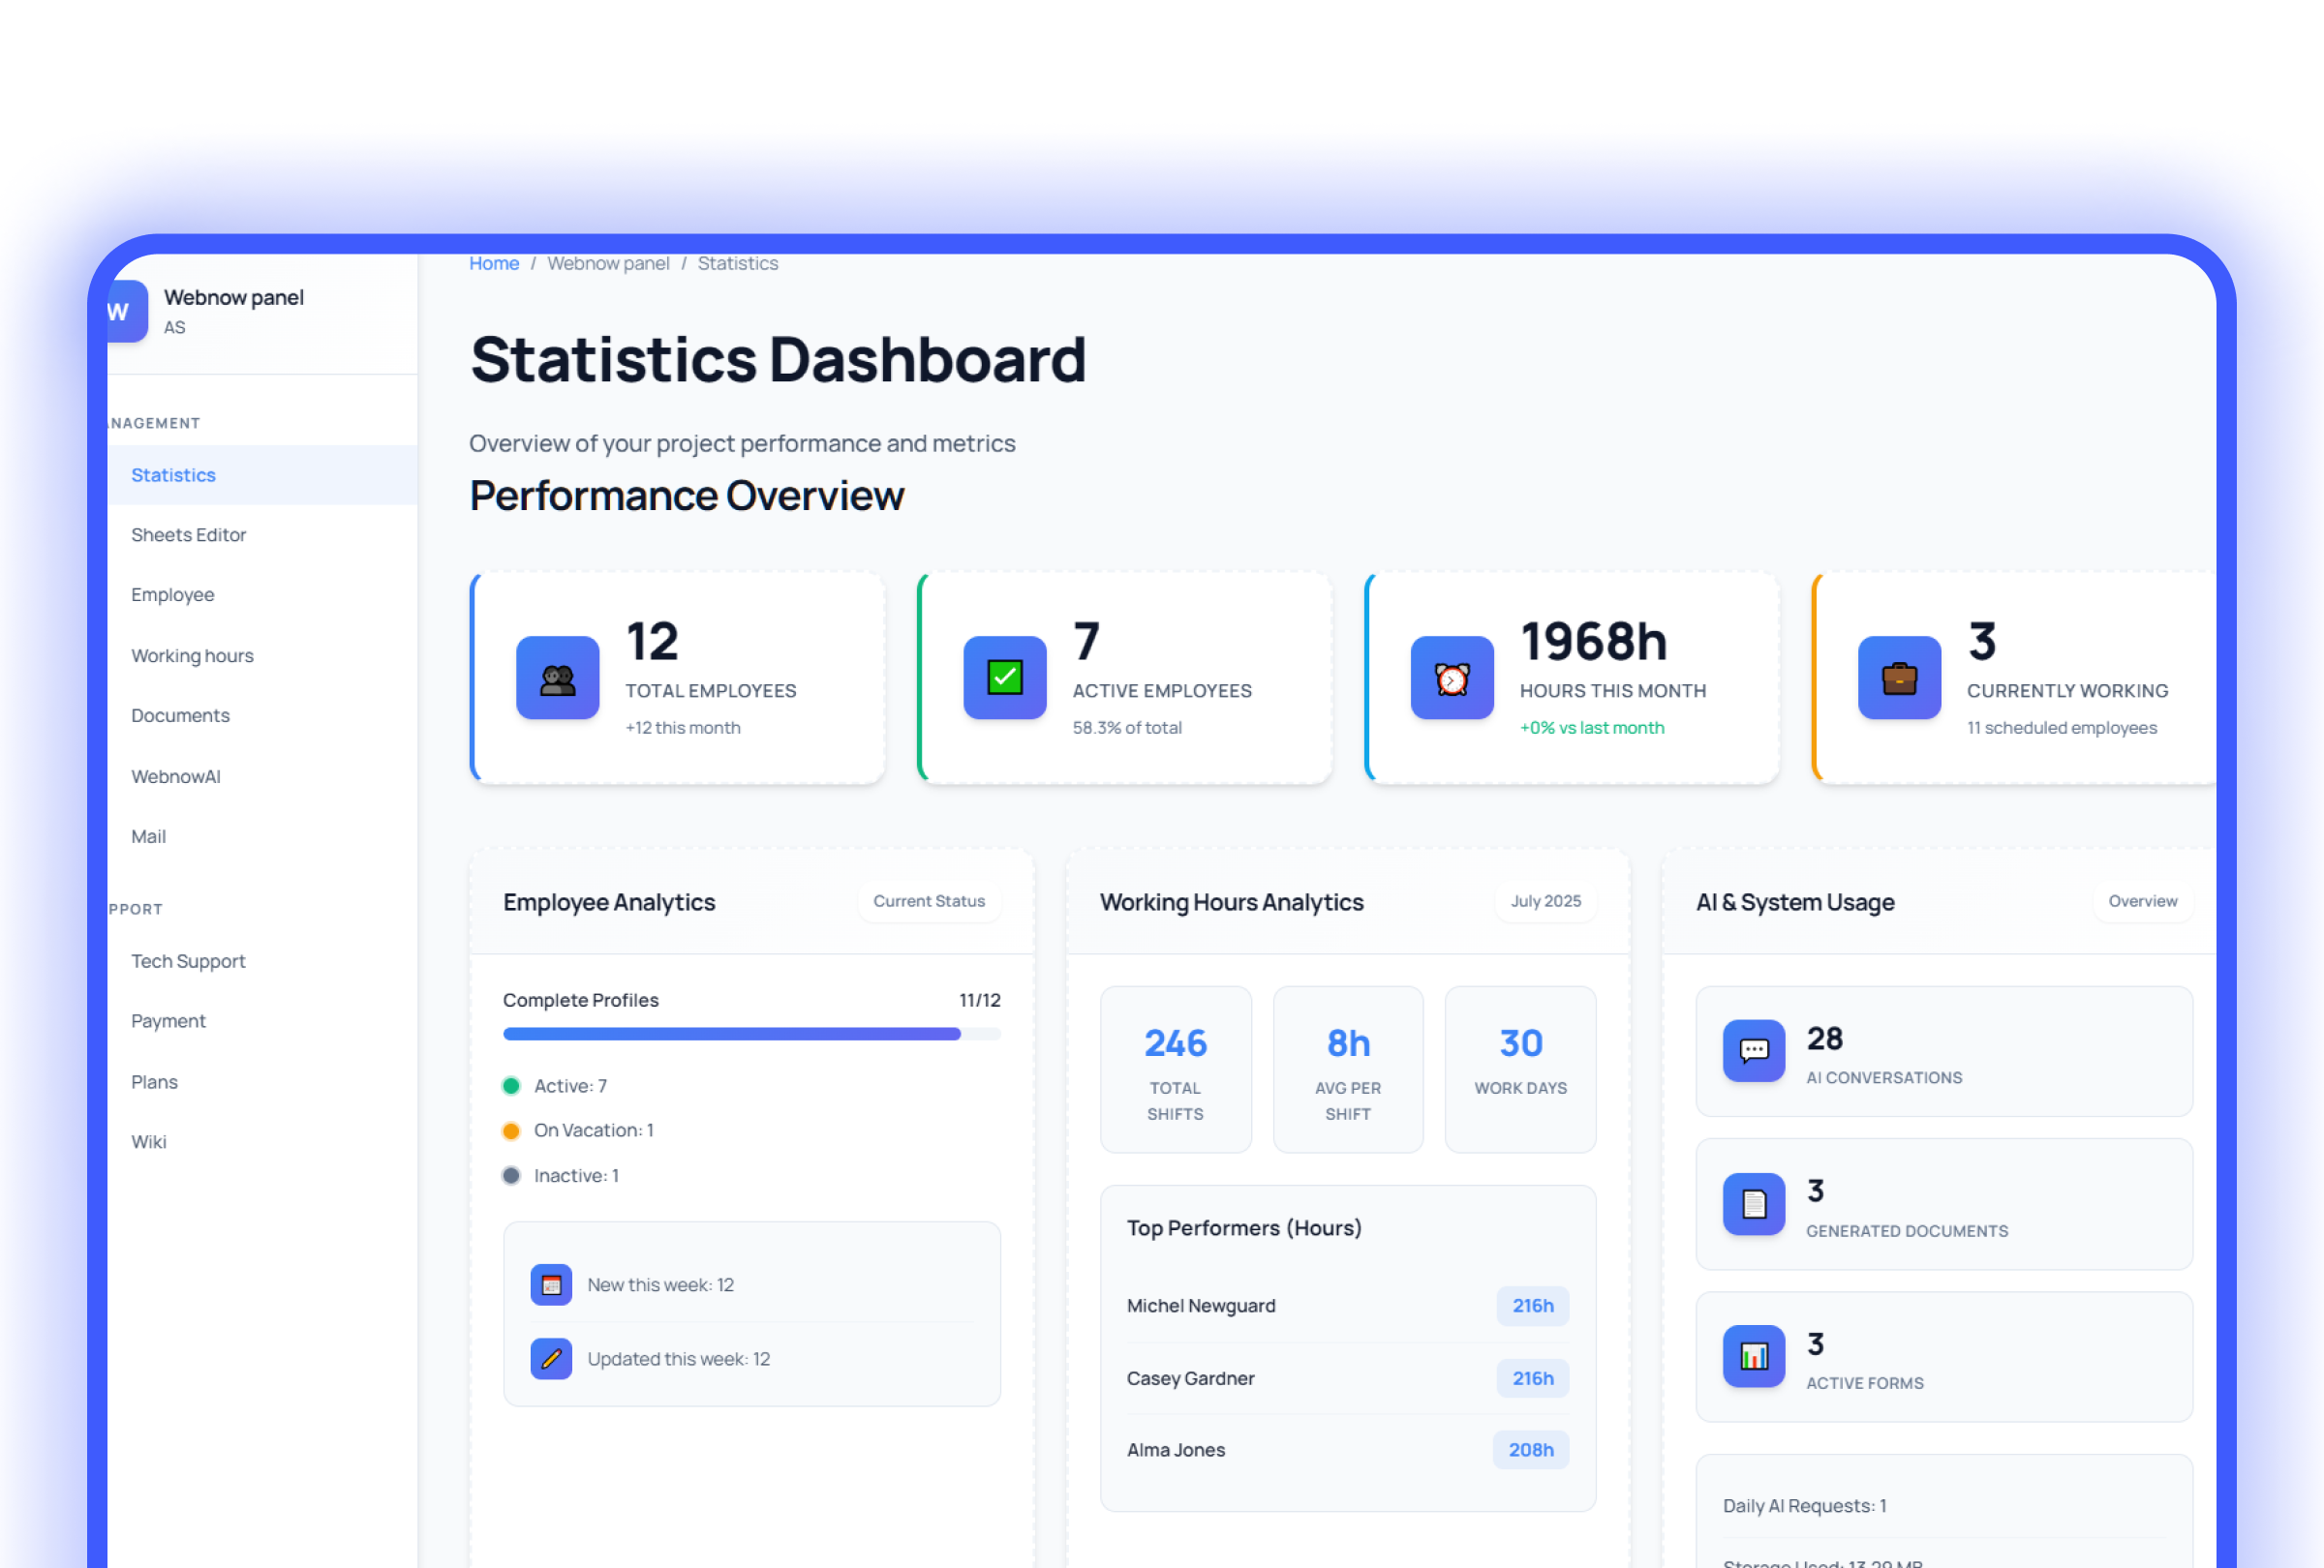Click the orange On Vacation status dot
The image size is (2324, 1568).
(x=511, y=1131)
